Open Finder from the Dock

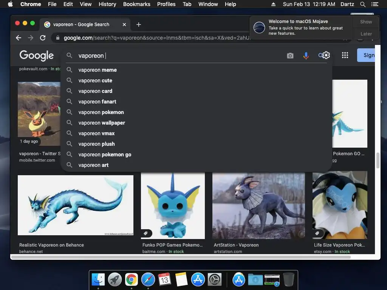coord(98,280)
